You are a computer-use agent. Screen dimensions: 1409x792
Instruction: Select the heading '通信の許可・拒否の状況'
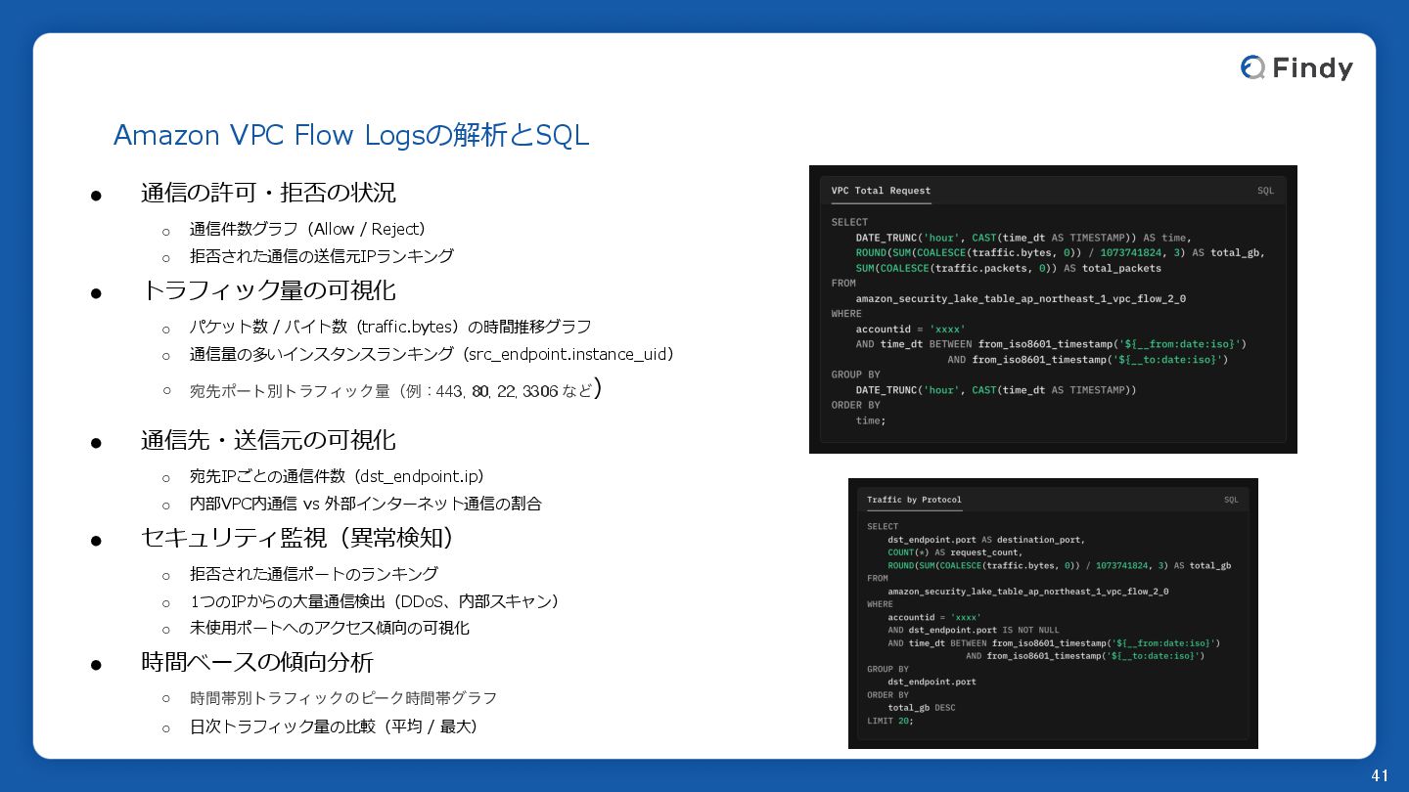[268, 193]
